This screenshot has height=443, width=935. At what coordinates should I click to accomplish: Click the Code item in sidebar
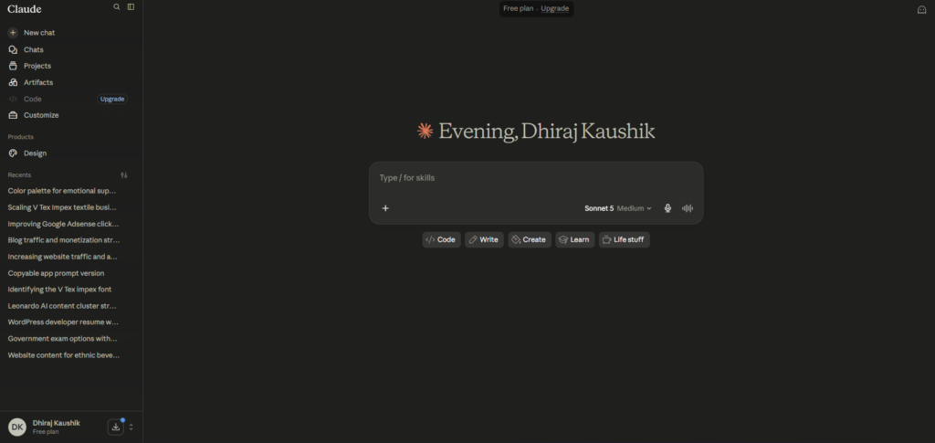tap(32, 99)
